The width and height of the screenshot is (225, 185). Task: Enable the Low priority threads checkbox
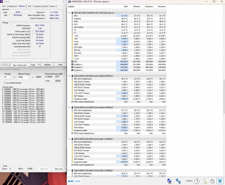4,83
